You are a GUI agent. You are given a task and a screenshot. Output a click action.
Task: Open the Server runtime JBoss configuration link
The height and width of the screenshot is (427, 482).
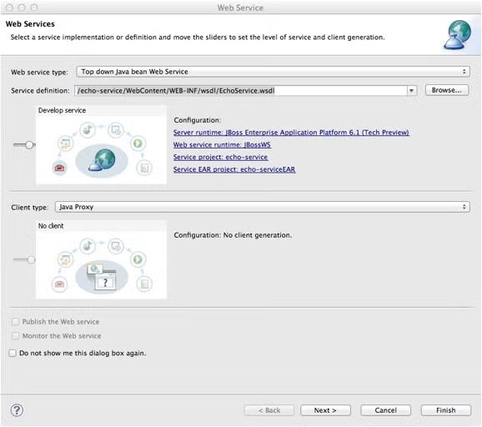tap(291, 133)
